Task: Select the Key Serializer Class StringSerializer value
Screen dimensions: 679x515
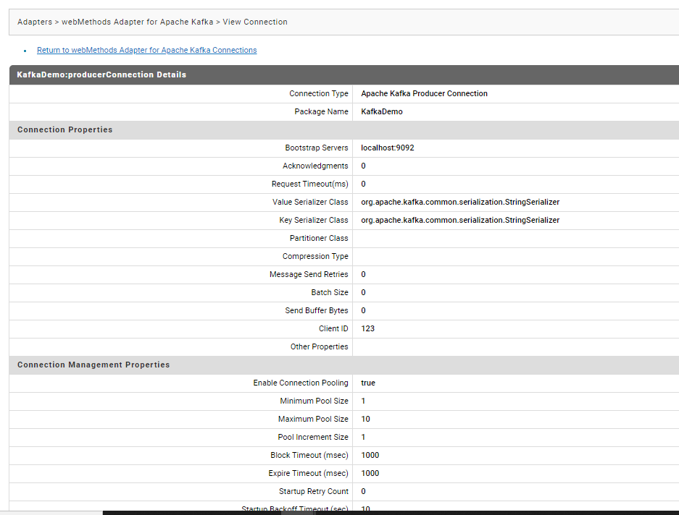Action: click(x=460, y=220)
